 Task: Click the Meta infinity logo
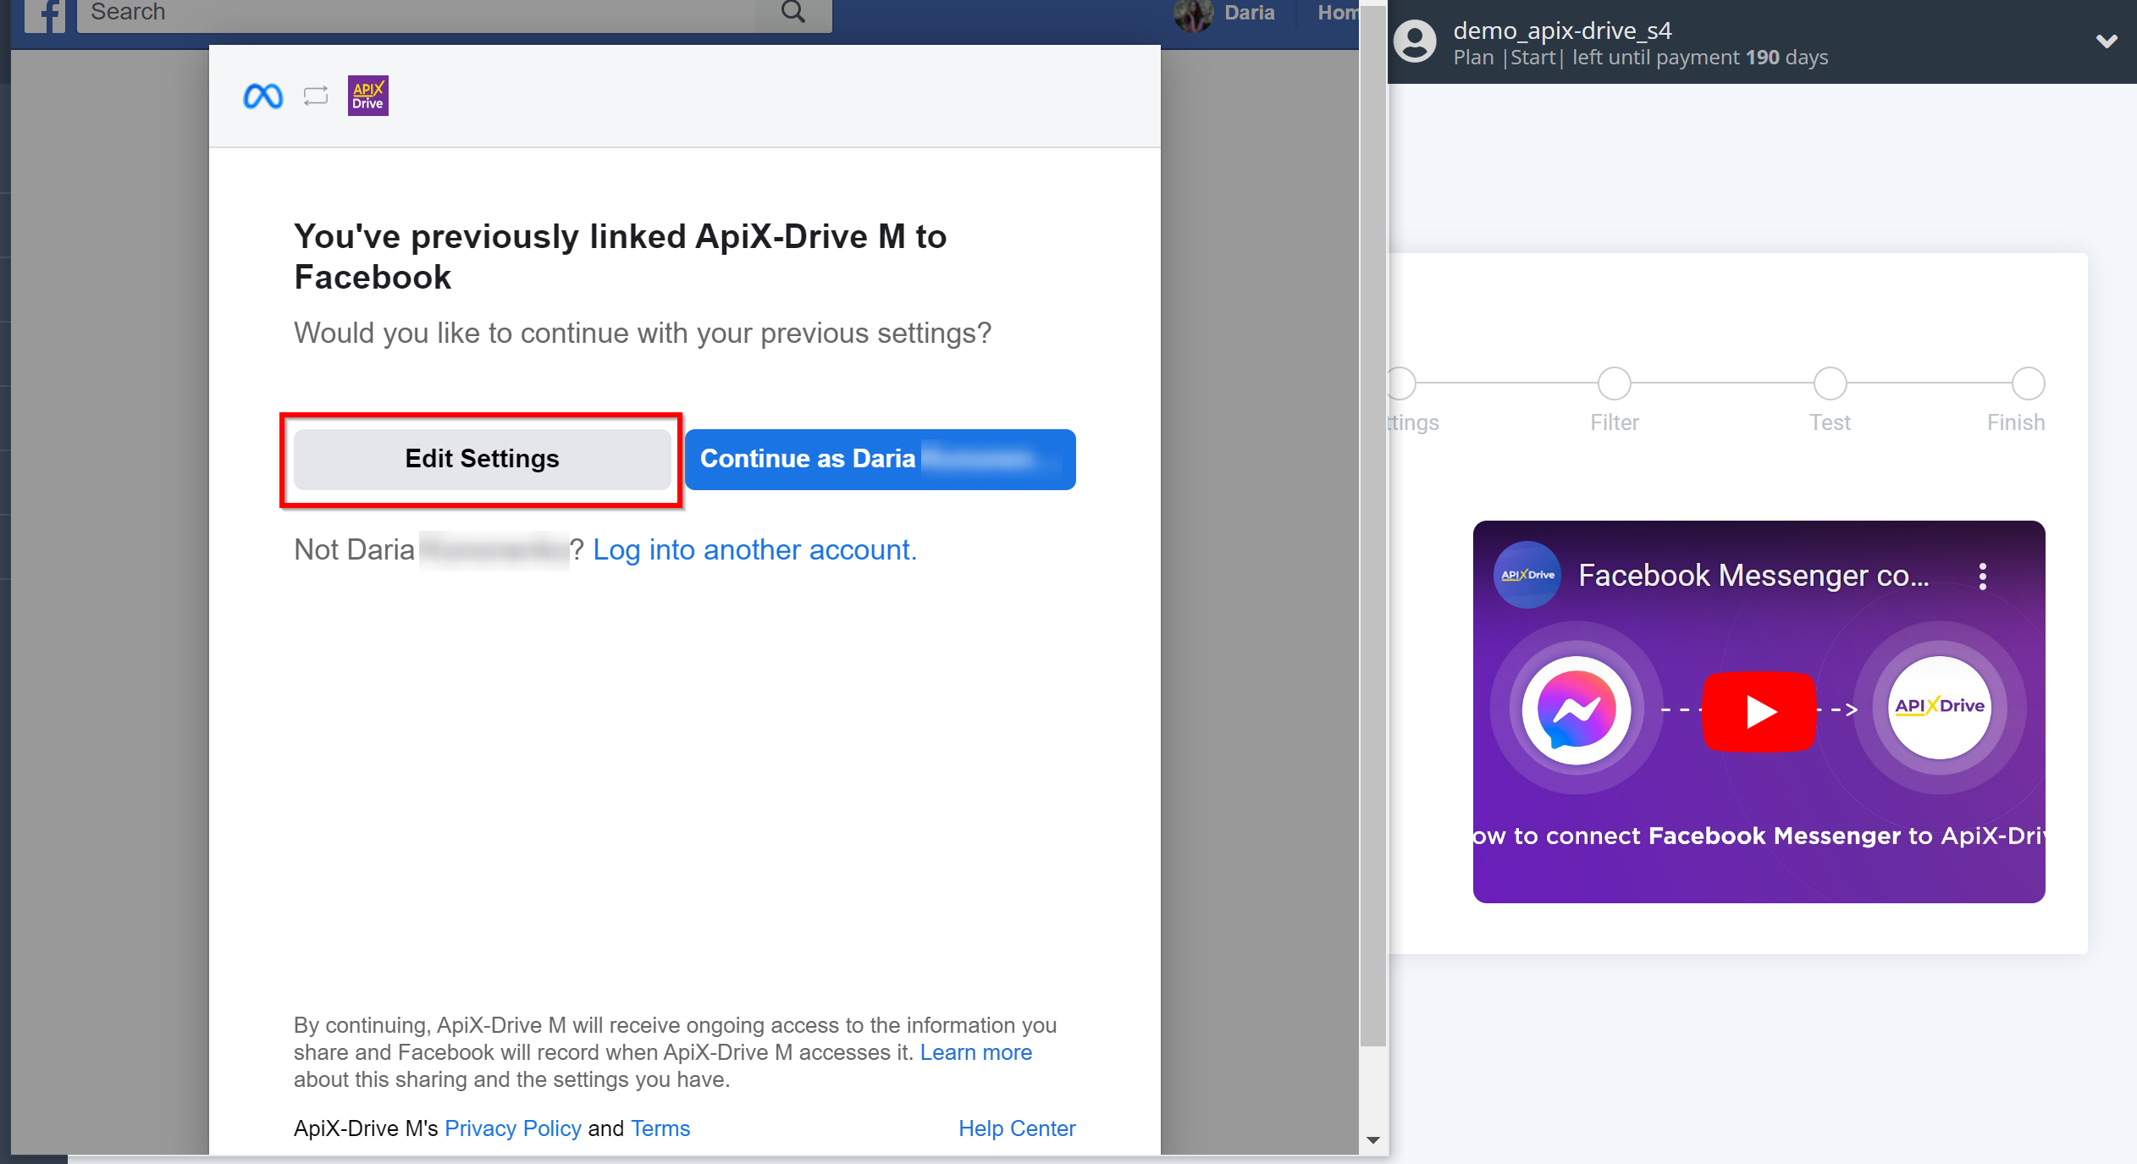pos(263,97)
